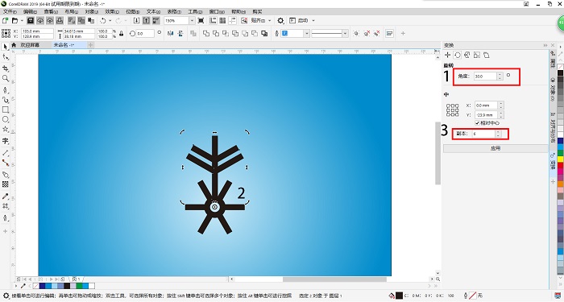Screen dimensions: 564x302
Task: Select the Zoom magnifier tool
Action: (6, 78)
